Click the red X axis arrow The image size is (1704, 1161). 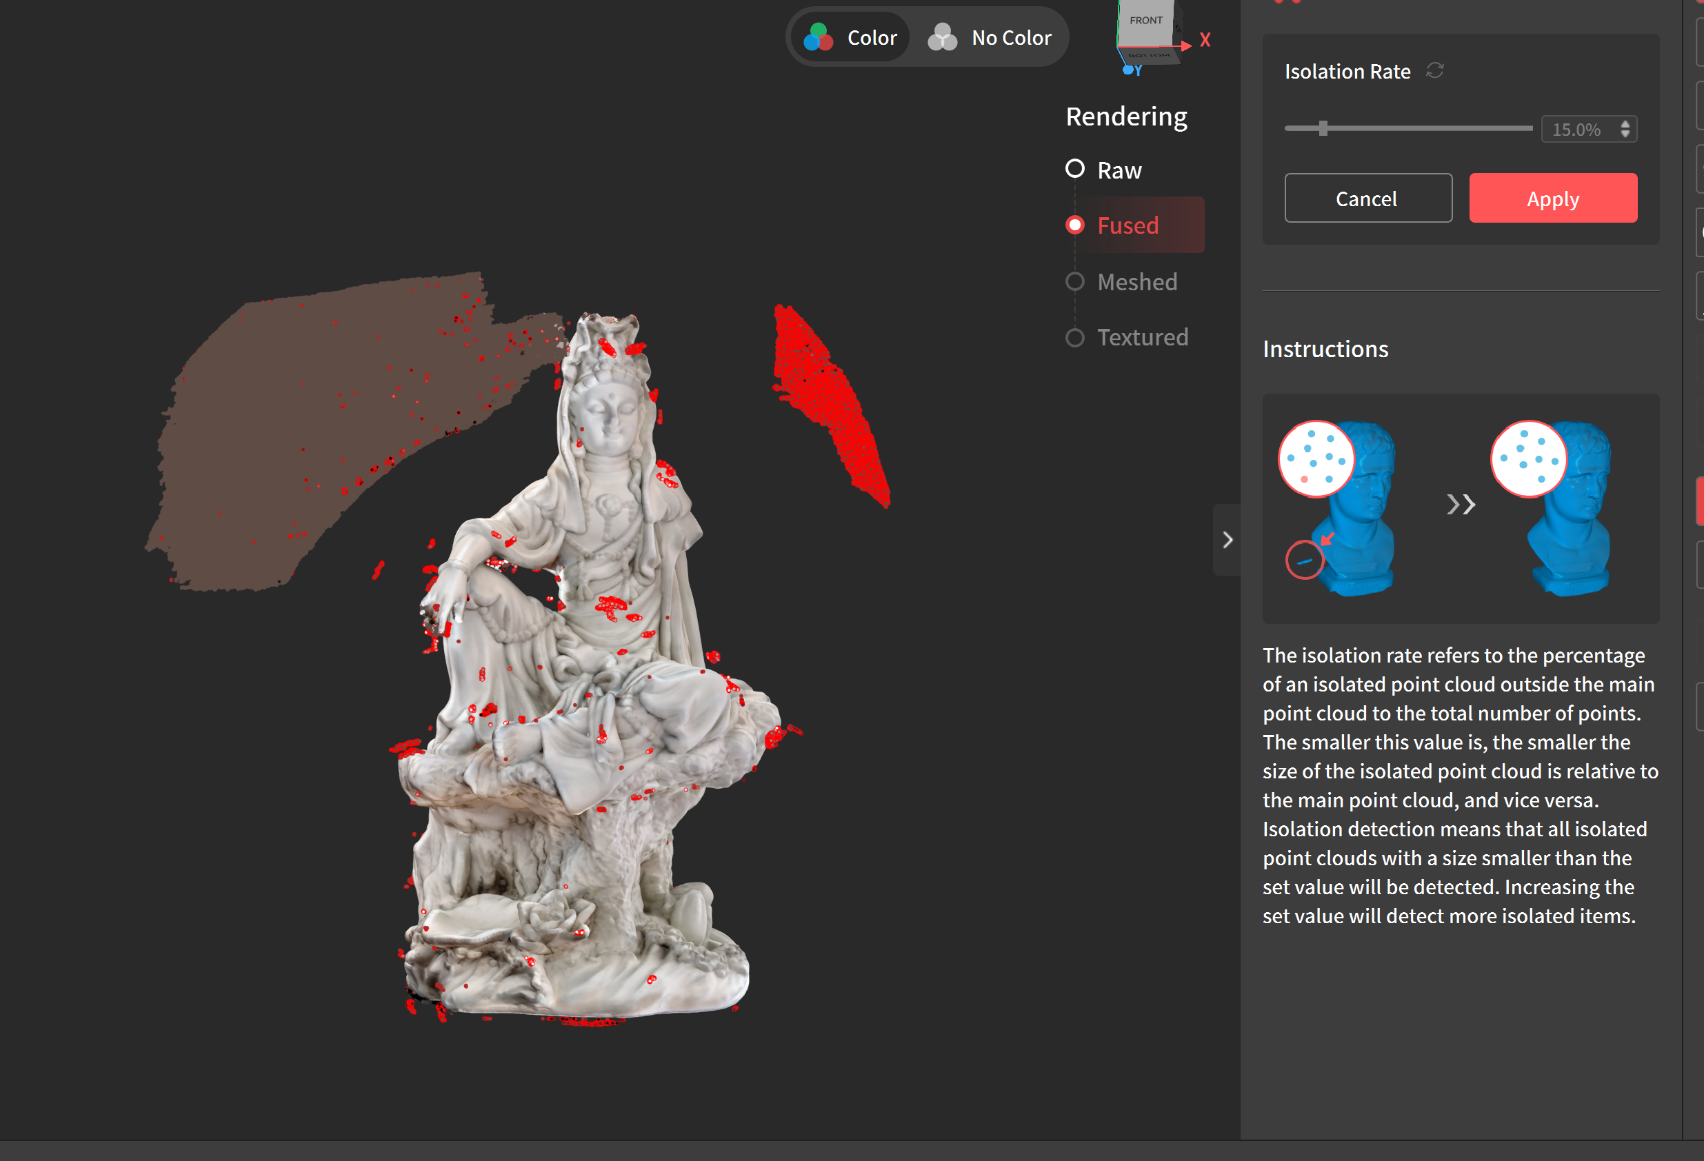pyautogui.click(x=1186, y=46)
